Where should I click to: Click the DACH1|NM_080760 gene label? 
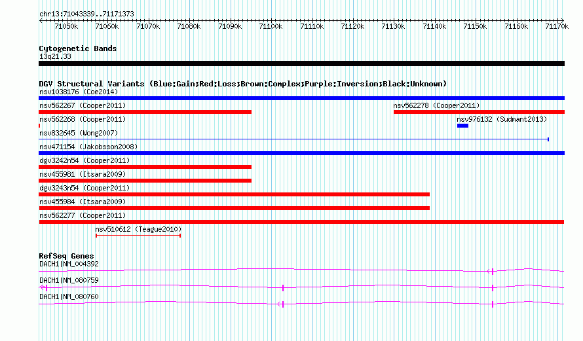[69, 296]
